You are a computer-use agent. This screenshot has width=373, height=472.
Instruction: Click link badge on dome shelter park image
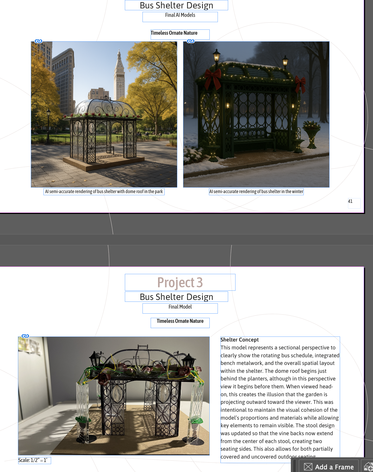[x=38, y=41]
